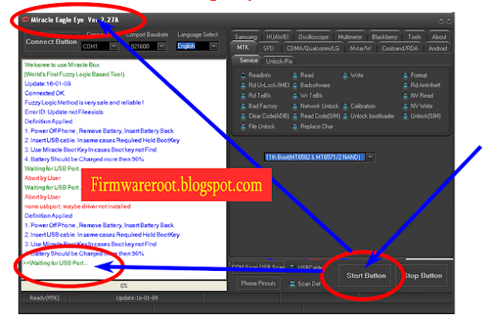Switch to the Samsung tab
Image resolution: width=493 pixels, height=321 pixels.
[x=246, y=37]
